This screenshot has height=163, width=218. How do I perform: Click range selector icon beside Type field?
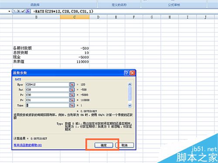tap(72, 105)
